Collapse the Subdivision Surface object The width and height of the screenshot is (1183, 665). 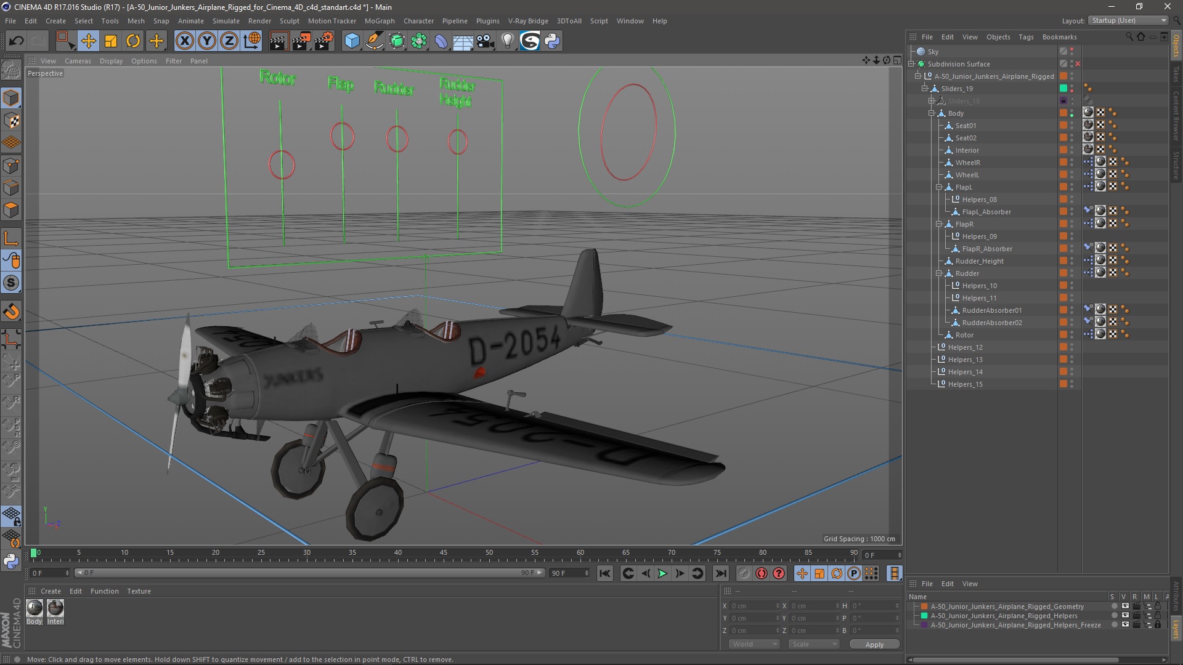(911, 64)
